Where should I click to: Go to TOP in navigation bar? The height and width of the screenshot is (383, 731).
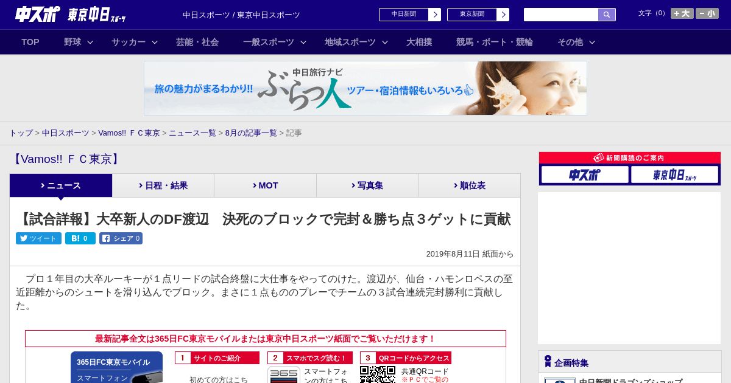pos(30,42)
